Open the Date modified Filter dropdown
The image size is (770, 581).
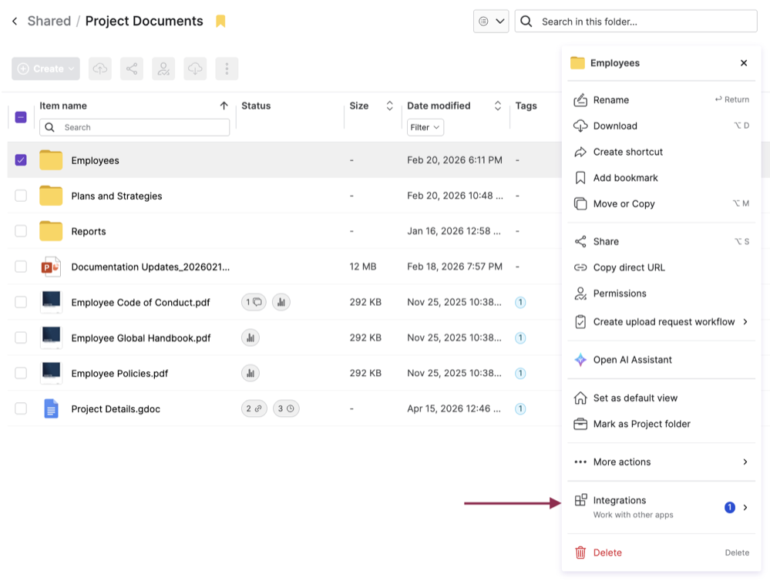click(425, 127)
